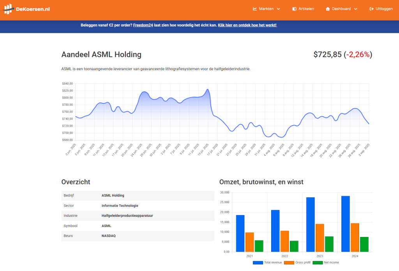The height and width of the screenshot is (271, 399).
Task: Click the DeKoersen.nl logo icon
Action: 9,9
